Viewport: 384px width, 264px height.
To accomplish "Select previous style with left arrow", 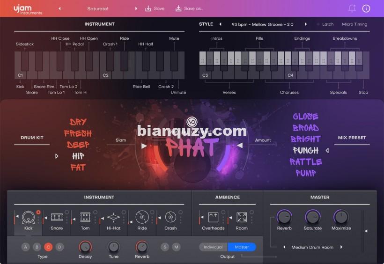I will (221, 24).
